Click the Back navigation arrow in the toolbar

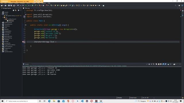tap(96, 5)
